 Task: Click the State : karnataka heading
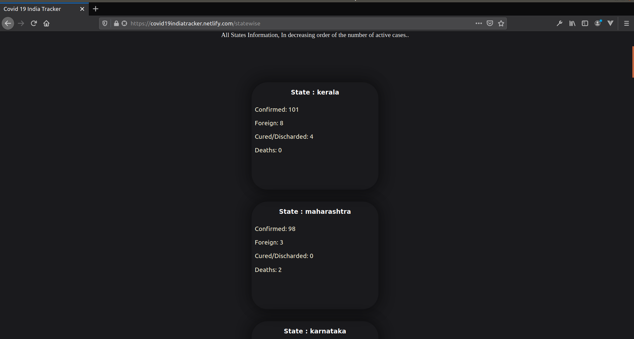(x=315, y=331)
